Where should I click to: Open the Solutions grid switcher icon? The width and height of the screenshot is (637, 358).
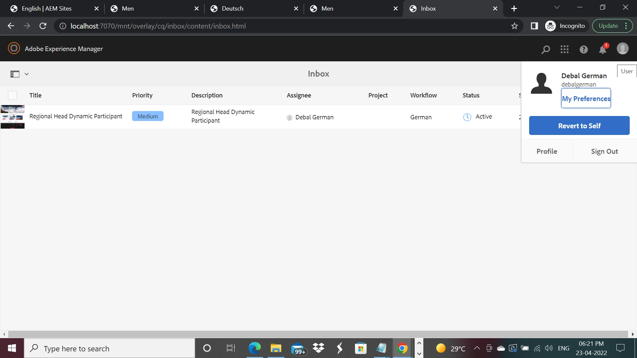click(x=564, y=49)
